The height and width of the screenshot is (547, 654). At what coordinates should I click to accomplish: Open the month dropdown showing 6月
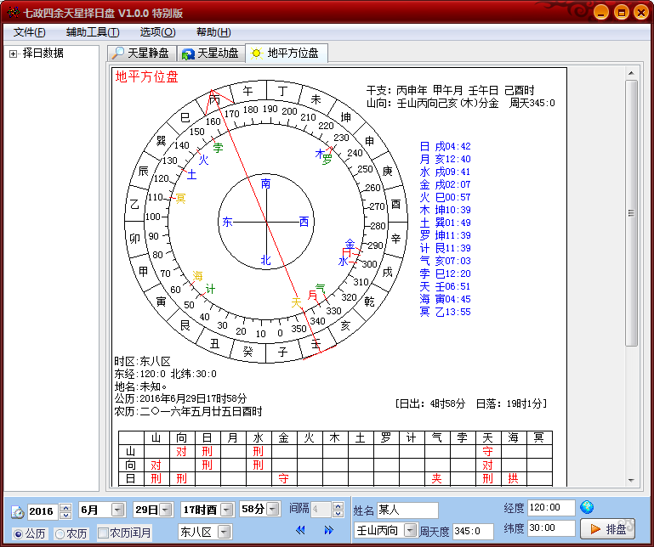point(118,510)
